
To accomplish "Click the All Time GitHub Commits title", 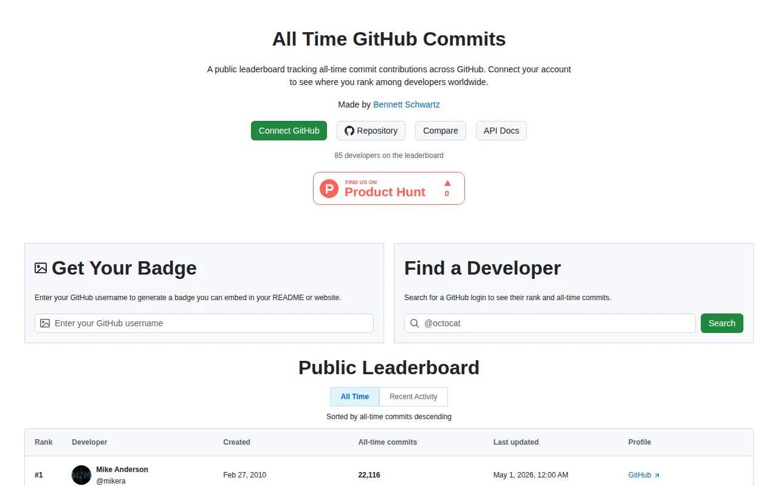I will tap(389, 39).
